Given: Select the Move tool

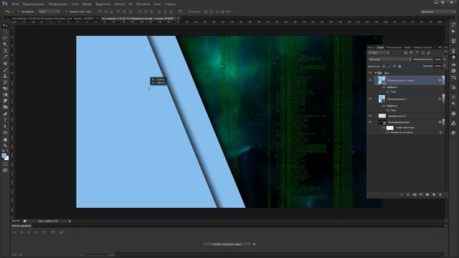Looking at the screenshot, I should [x=5, y=26].
